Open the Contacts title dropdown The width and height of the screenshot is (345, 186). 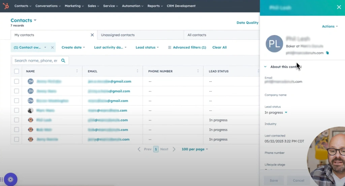coord(24,20)
